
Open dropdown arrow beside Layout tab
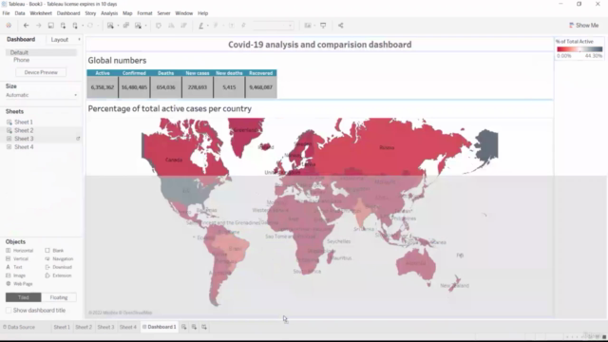(79, 40)
